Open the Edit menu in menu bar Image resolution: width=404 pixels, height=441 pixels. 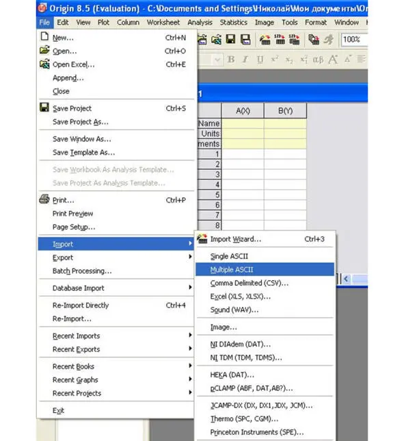(63, 23)
